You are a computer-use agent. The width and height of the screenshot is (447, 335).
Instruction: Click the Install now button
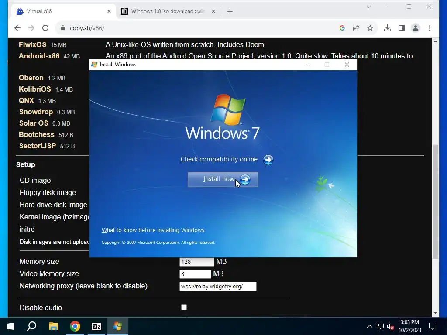[223, 179]
